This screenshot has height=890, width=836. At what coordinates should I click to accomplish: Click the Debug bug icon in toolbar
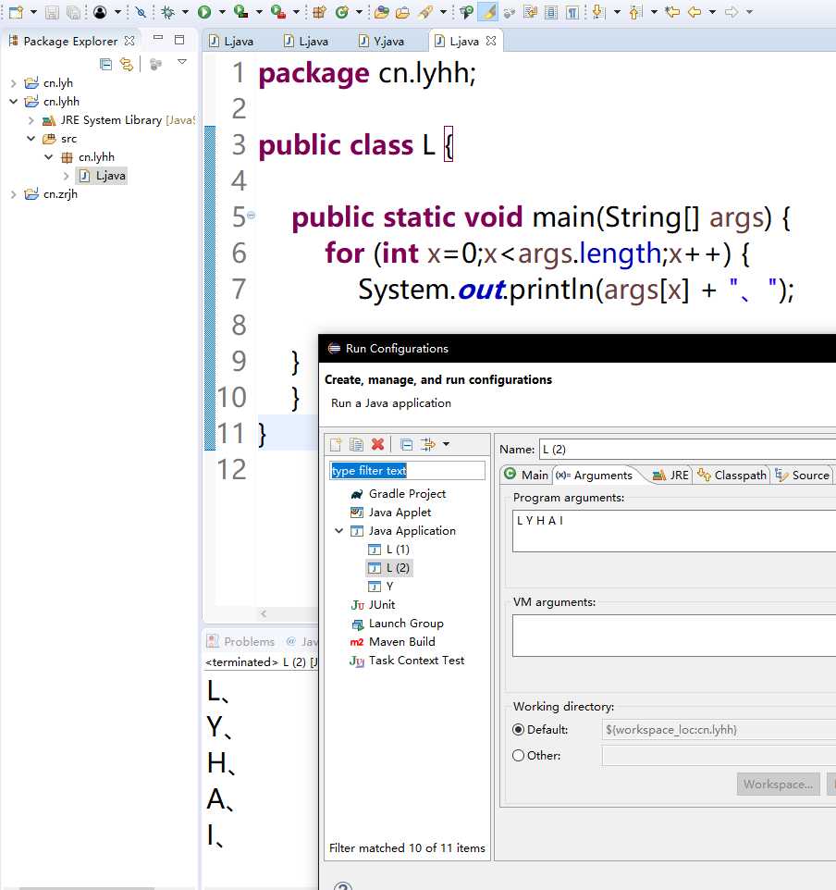click(167, 12)
